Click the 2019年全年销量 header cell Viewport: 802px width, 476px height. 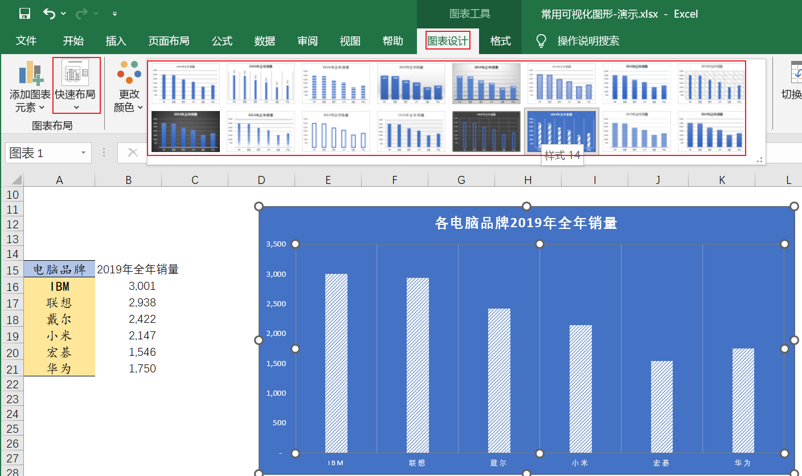click(x=138, y=269)
